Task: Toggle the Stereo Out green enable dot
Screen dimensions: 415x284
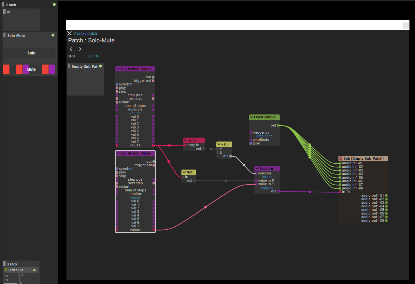Action: point(34,270)
